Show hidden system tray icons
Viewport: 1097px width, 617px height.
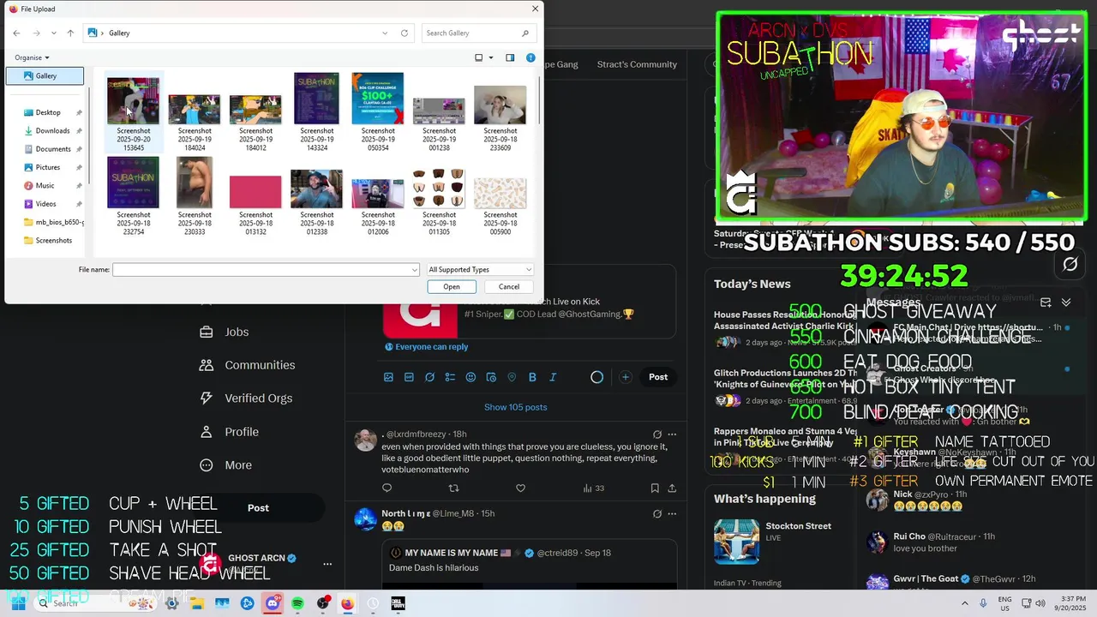pos(965,603)
